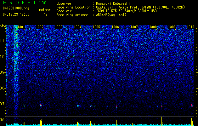Click the meteor label
This screenshot has height=126, width=198.
click(x=45, y=10)
